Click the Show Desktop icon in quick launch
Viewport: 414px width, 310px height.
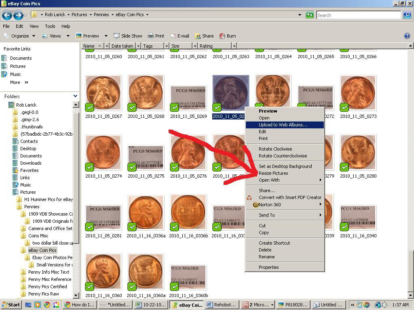[x=28, y=305]
